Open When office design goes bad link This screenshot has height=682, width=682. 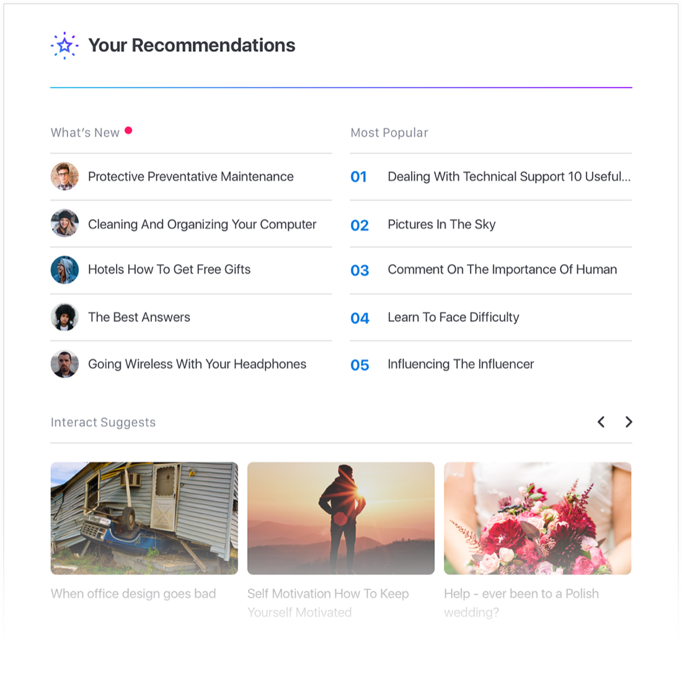point(133,594)
